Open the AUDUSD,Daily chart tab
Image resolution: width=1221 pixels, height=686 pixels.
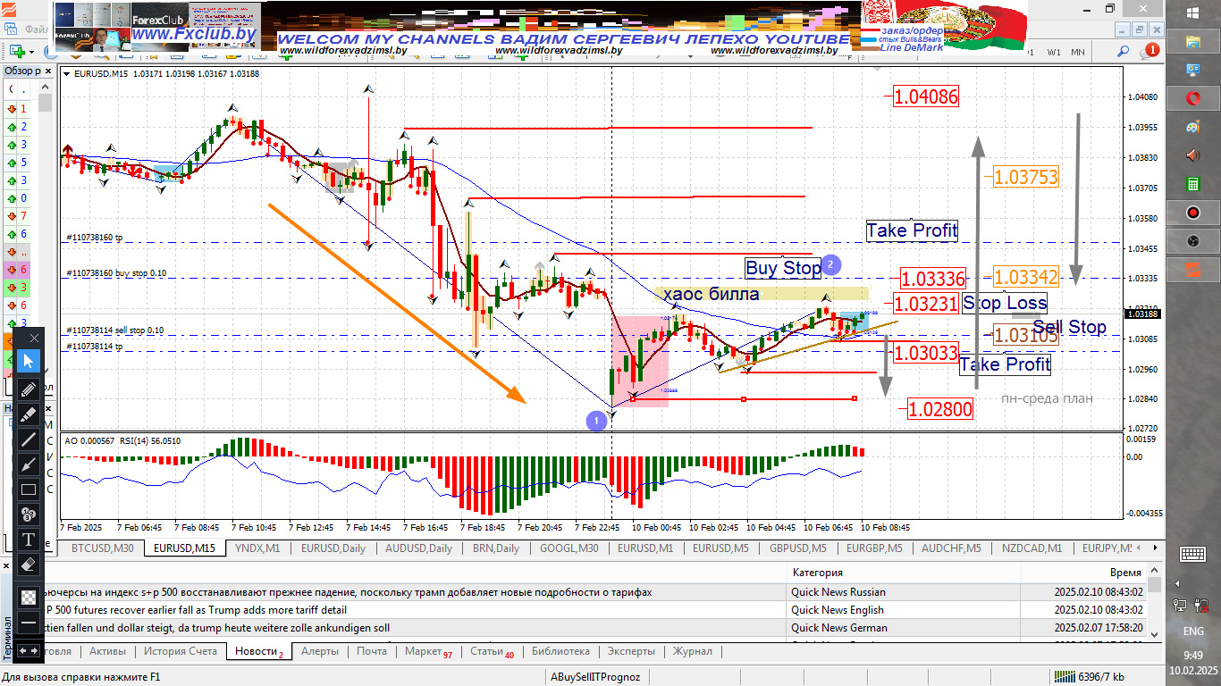[x=418, y=548]
